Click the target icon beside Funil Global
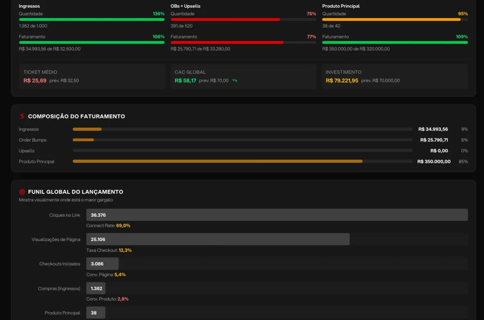The width and height of the screenshot is (484, 320). click(22, 192)
